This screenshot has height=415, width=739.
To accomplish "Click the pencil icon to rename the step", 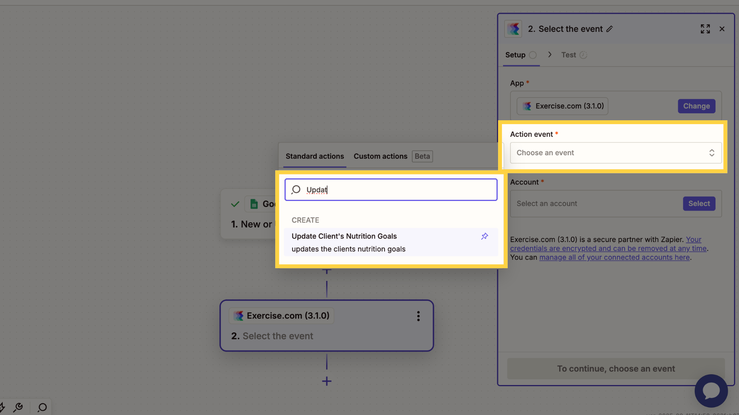I will 610,29.
